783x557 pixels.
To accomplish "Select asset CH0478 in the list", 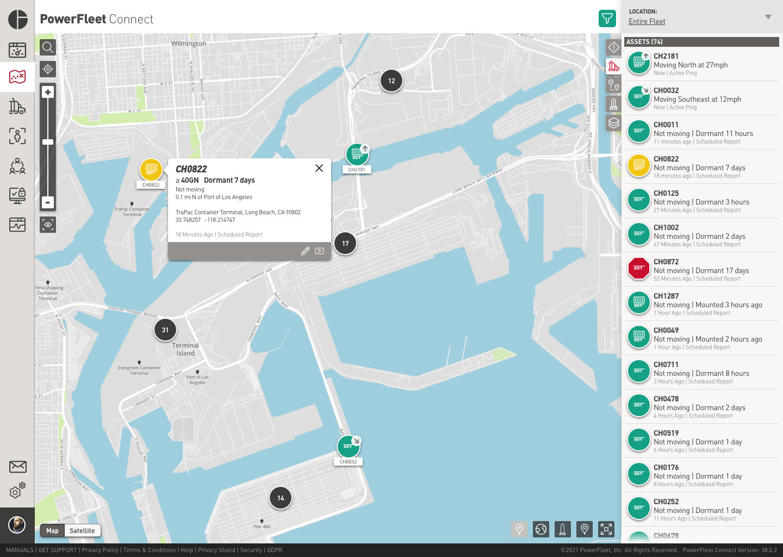I will click(x=701, y=407).
